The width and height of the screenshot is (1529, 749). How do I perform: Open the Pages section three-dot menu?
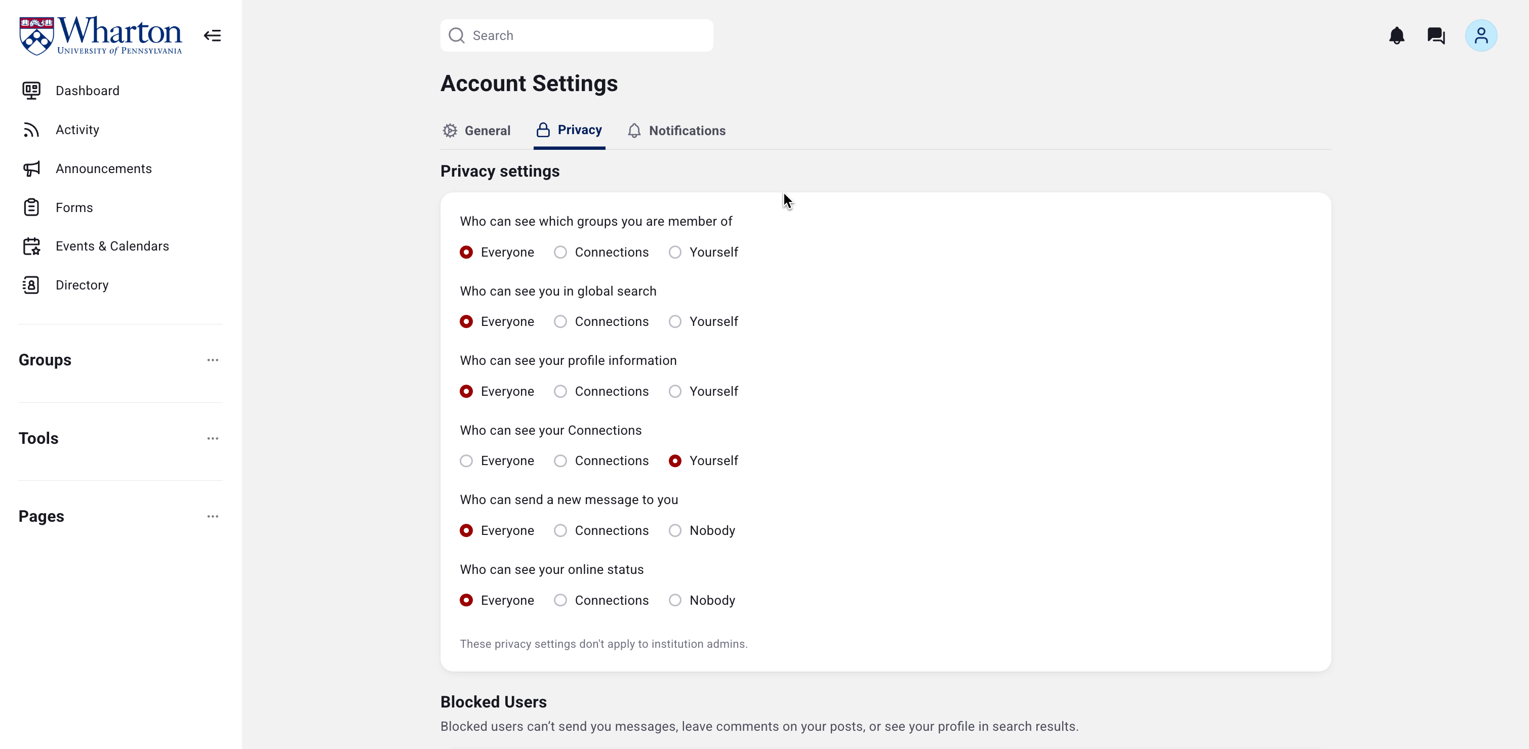click(x=213, y=516)
